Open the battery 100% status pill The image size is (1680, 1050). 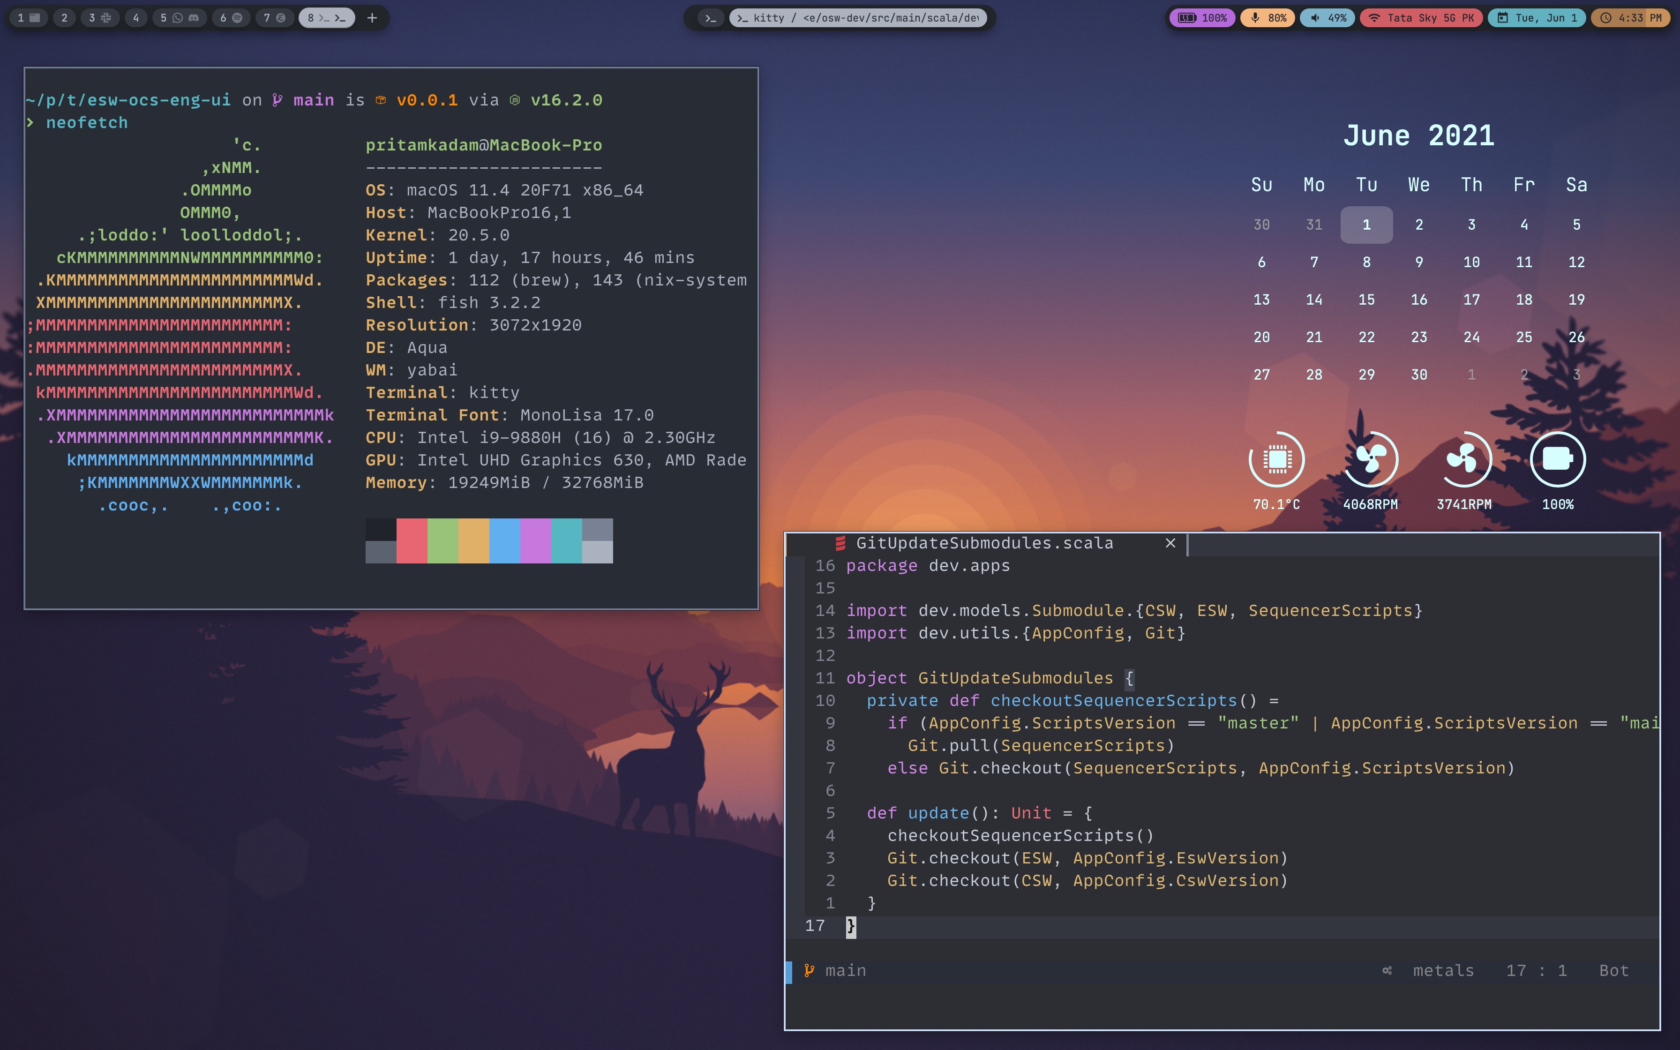point(1202,18)
